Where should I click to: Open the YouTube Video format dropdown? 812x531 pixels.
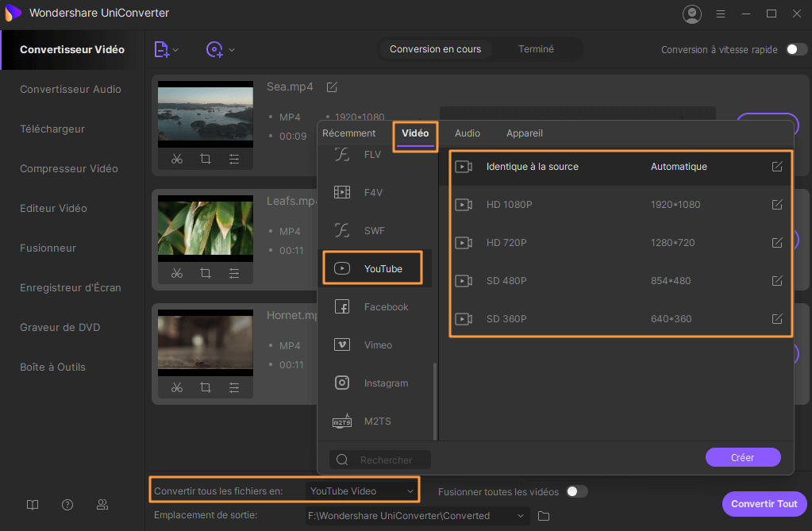click(362, 491)
